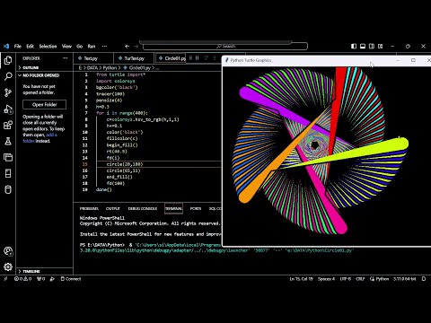Viewport: 431px width, 323px height.
Task: Click the 'add a folder' link
Action: click(x=40, y=138)
